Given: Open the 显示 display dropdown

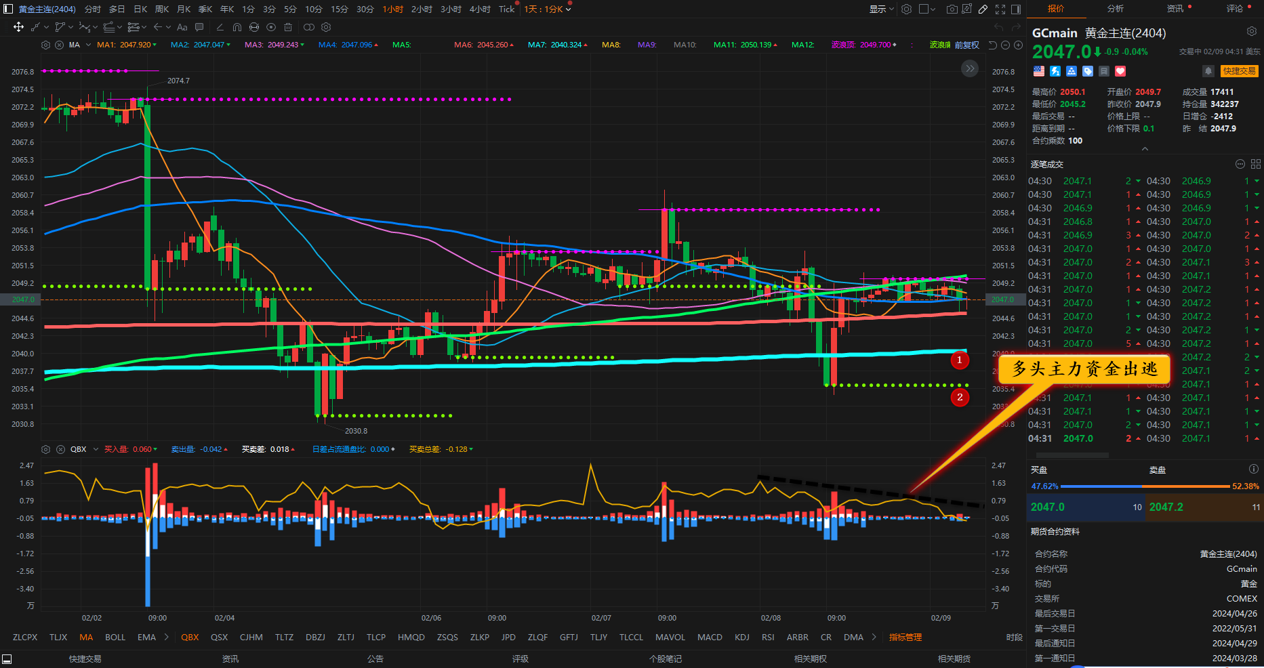Looking at the screenshot, I should (x=881, y=9).
